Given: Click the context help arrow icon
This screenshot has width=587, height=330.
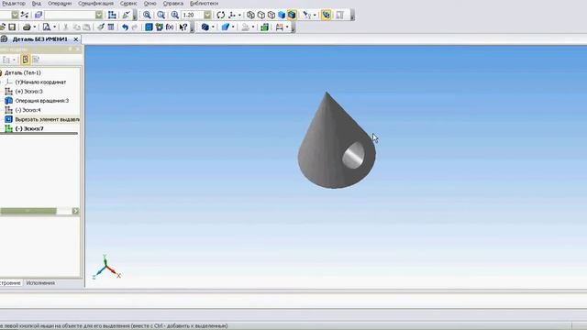Looking at the screenshot, I should click(183, 27).
